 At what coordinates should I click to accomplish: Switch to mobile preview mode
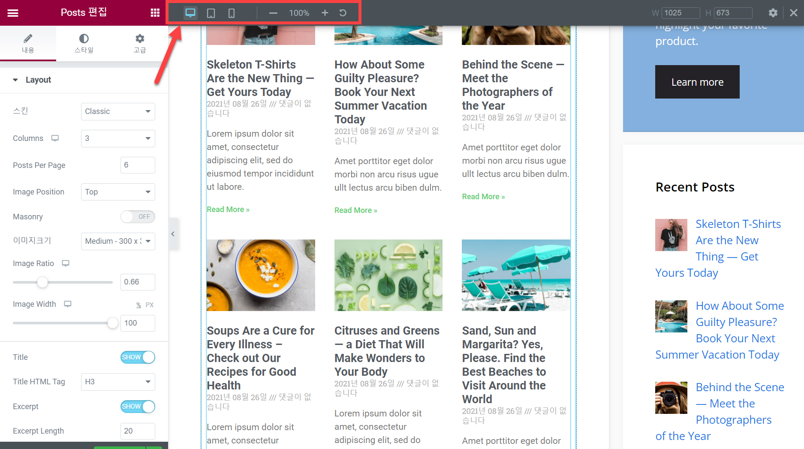click(x=232, y=13)
